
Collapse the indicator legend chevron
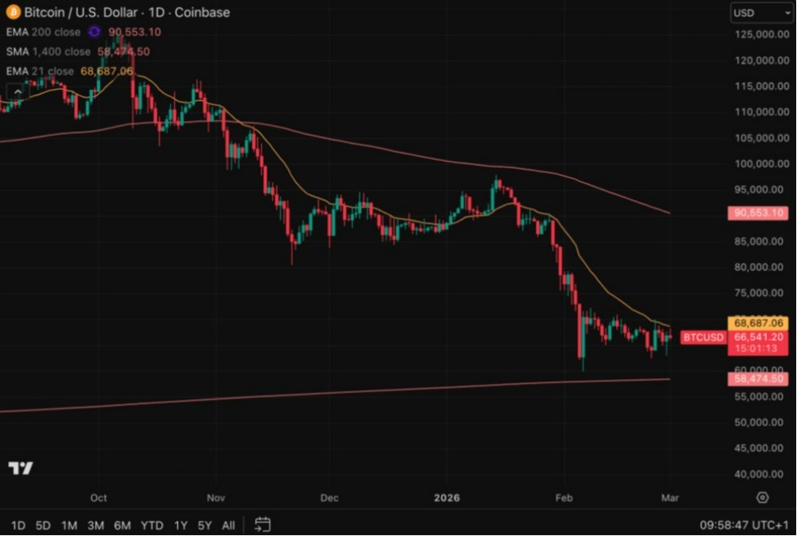click(18, 92)
